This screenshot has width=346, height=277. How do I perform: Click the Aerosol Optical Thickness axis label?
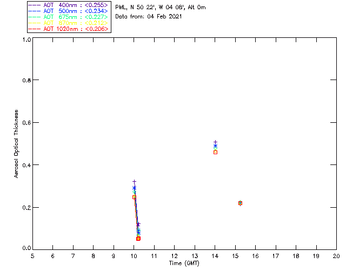(x=16, y=144)
